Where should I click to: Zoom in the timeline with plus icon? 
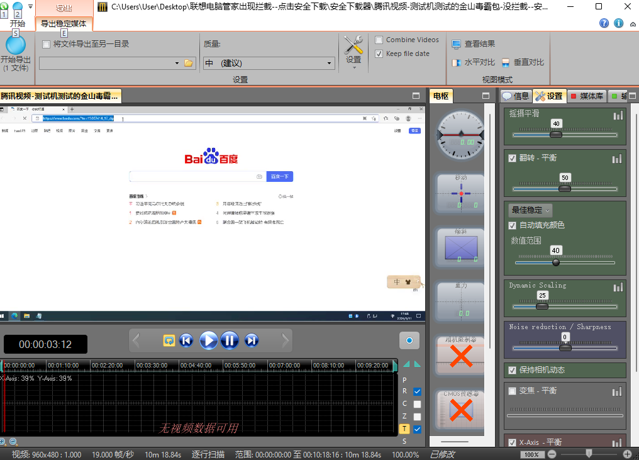3,442
